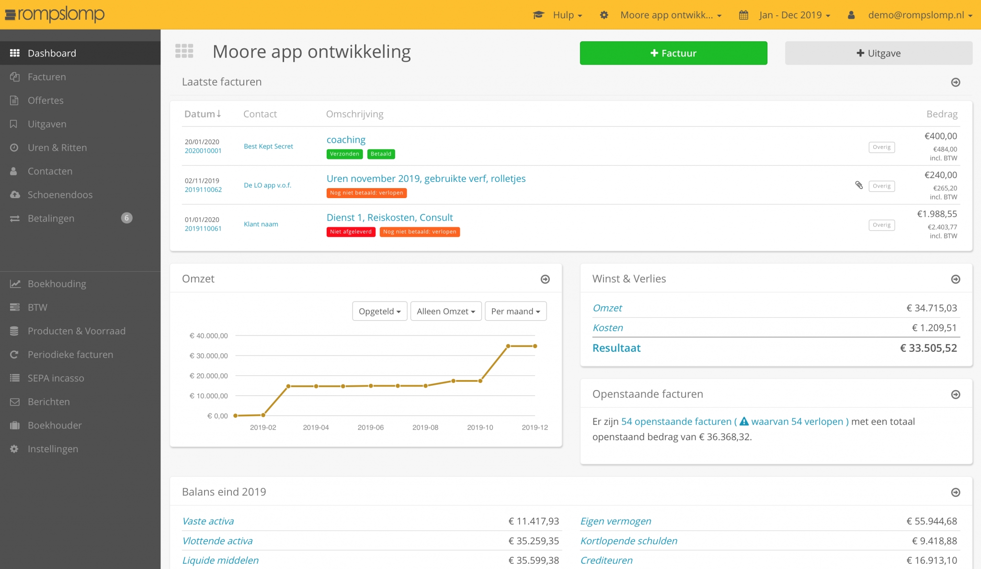The width and height of the screenshot is (981, 569).
Task: Click the green Factuur button
Action: point(673,53)
